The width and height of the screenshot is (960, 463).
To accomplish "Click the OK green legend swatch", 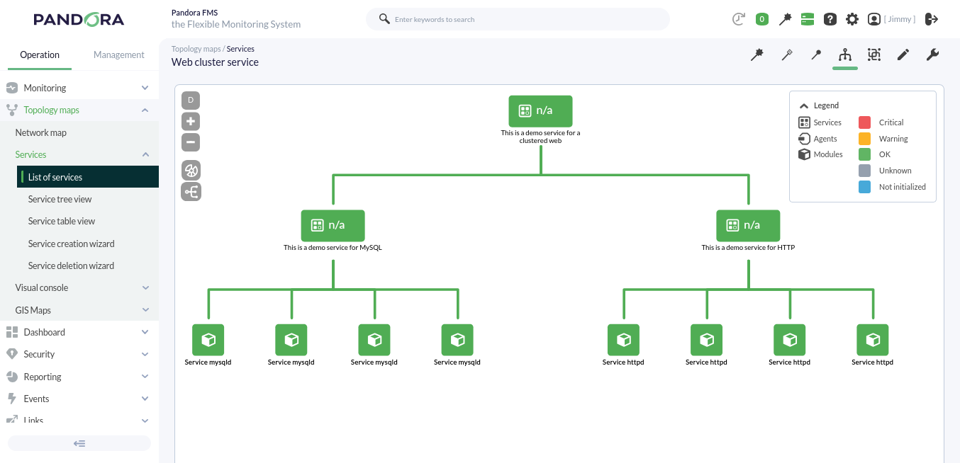I will click(x=864, y=154).
